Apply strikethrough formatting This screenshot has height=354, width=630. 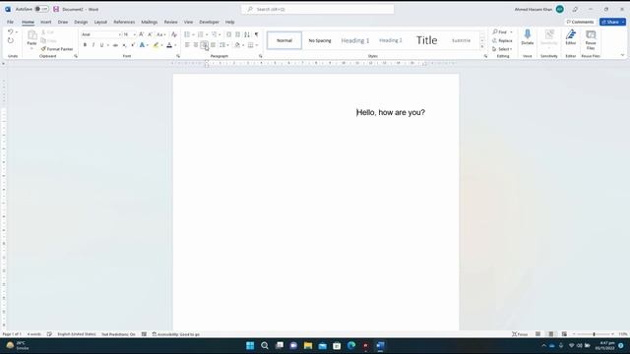[x=115, y=45]
